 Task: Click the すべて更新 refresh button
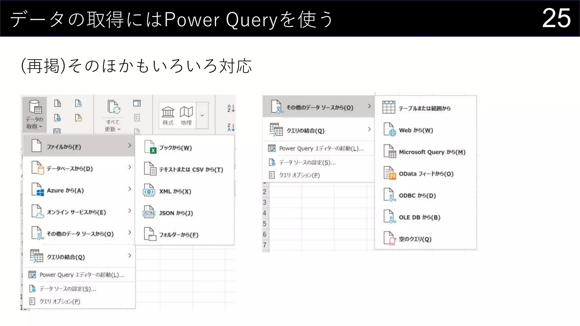click(x=113, y=115)
